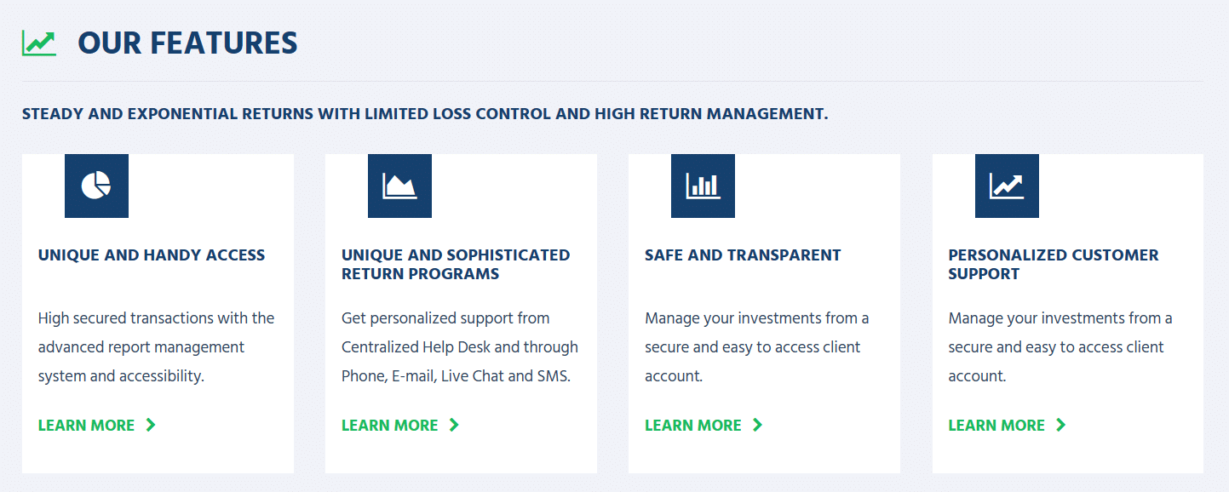1229x492 pixels.
Task: Click chevron arrow under Personalized Customer Support
Action: 1060,425
